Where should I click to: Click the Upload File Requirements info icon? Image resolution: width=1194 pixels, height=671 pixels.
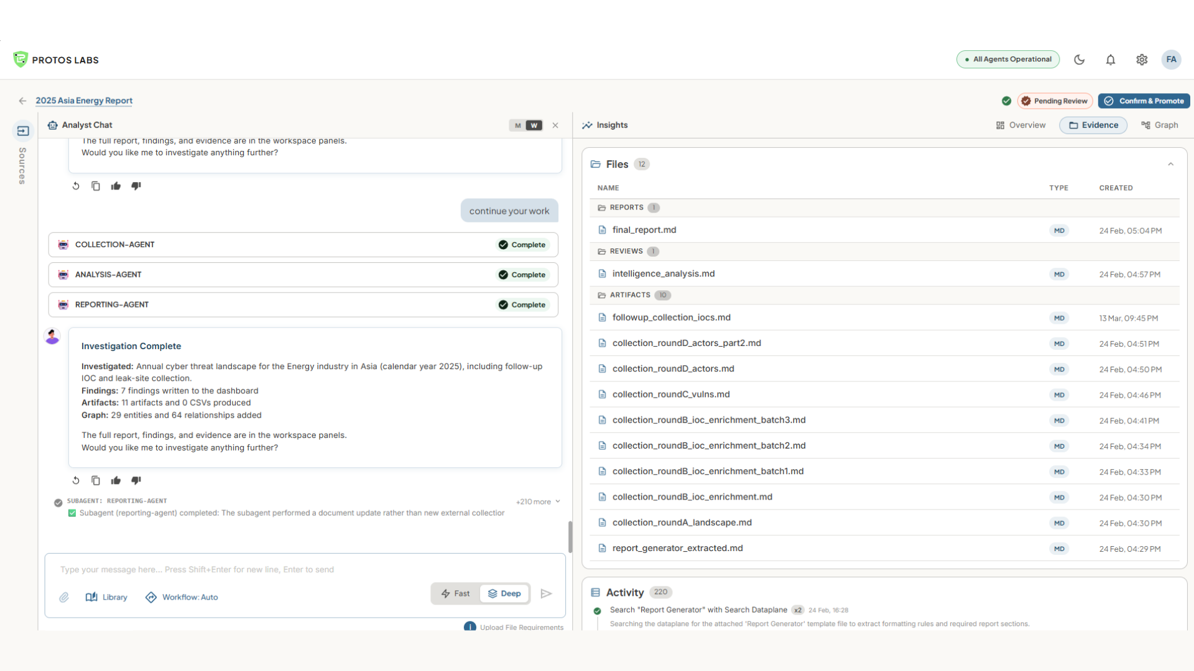470,626
